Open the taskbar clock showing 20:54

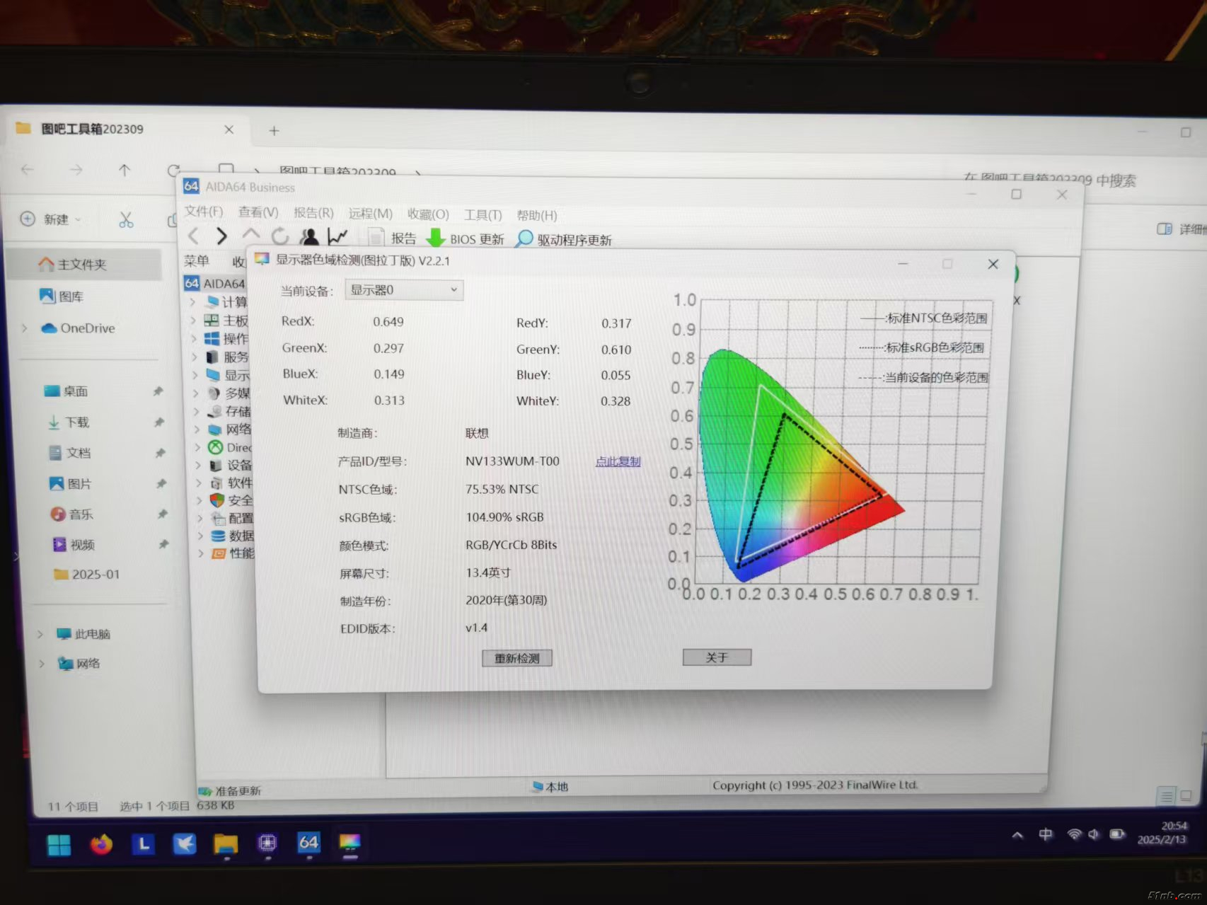1163,833
